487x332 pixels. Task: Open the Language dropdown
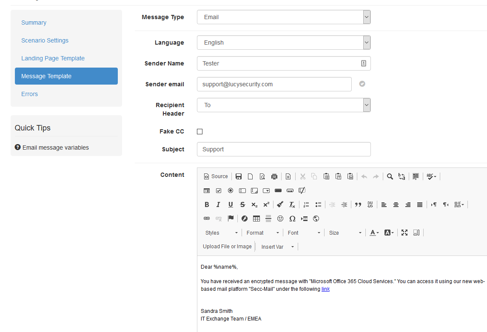284,43
